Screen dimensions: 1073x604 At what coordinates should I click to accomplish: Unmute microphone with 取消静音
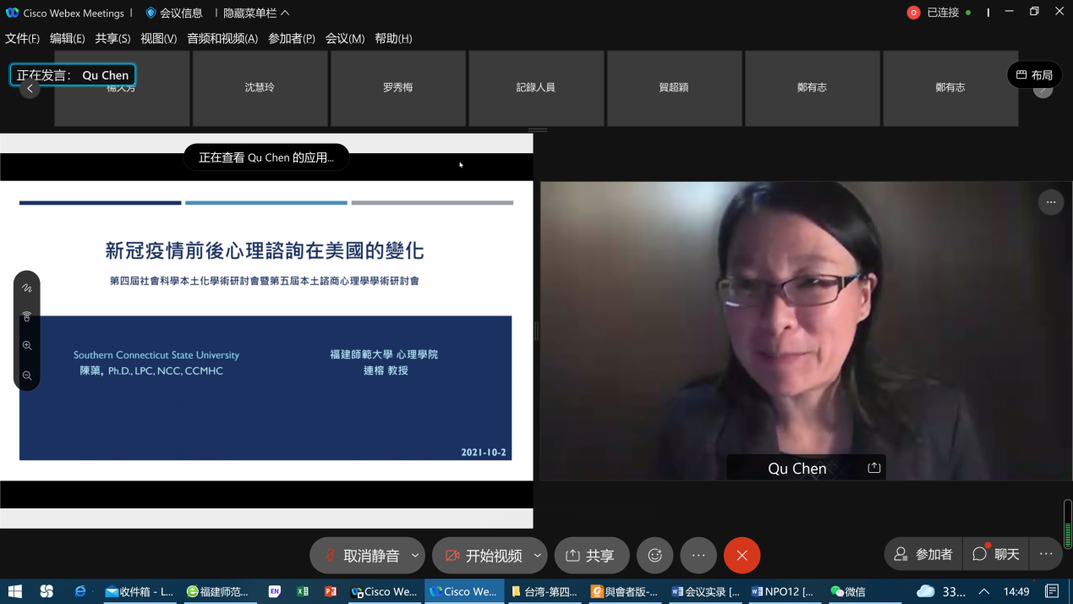point(362,556)
